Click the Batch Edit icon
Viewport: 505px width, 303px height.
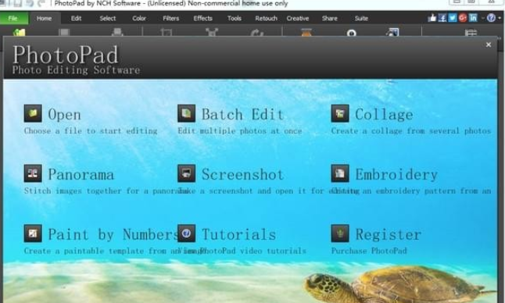pyautogui.click(x=187, y=113)
